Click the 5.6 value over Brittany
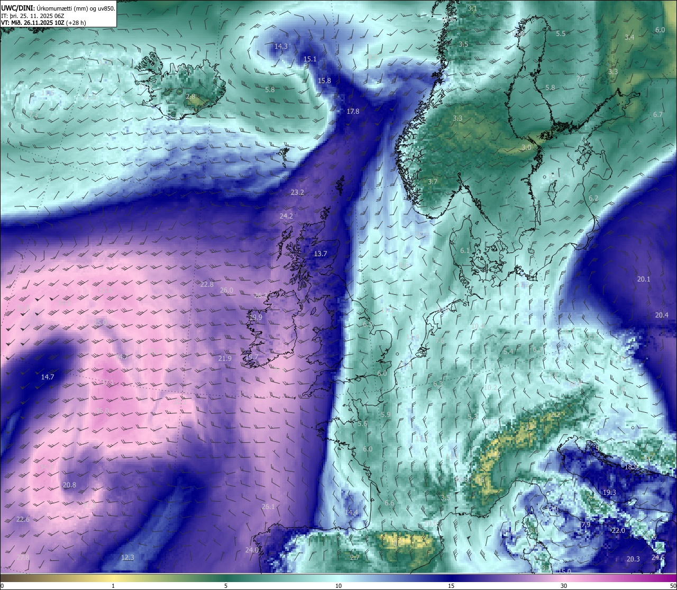The image size is (677, 590). click(362, 423)
